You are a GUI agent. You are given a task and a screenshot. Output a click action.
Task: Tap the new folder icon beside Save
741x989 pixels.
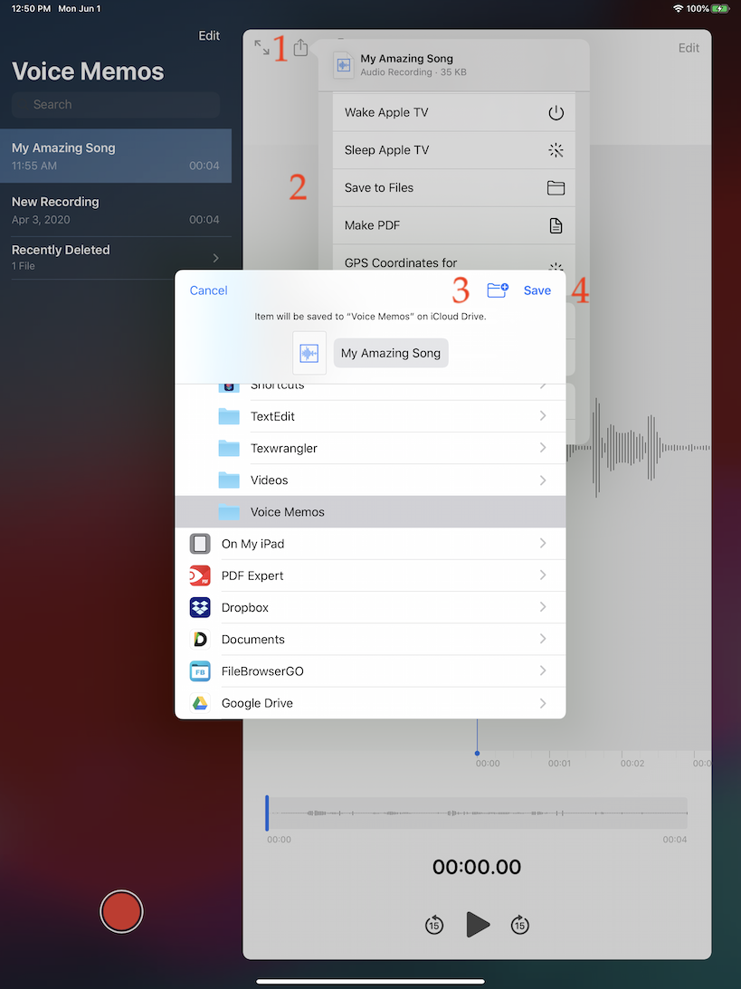point(498,290)
